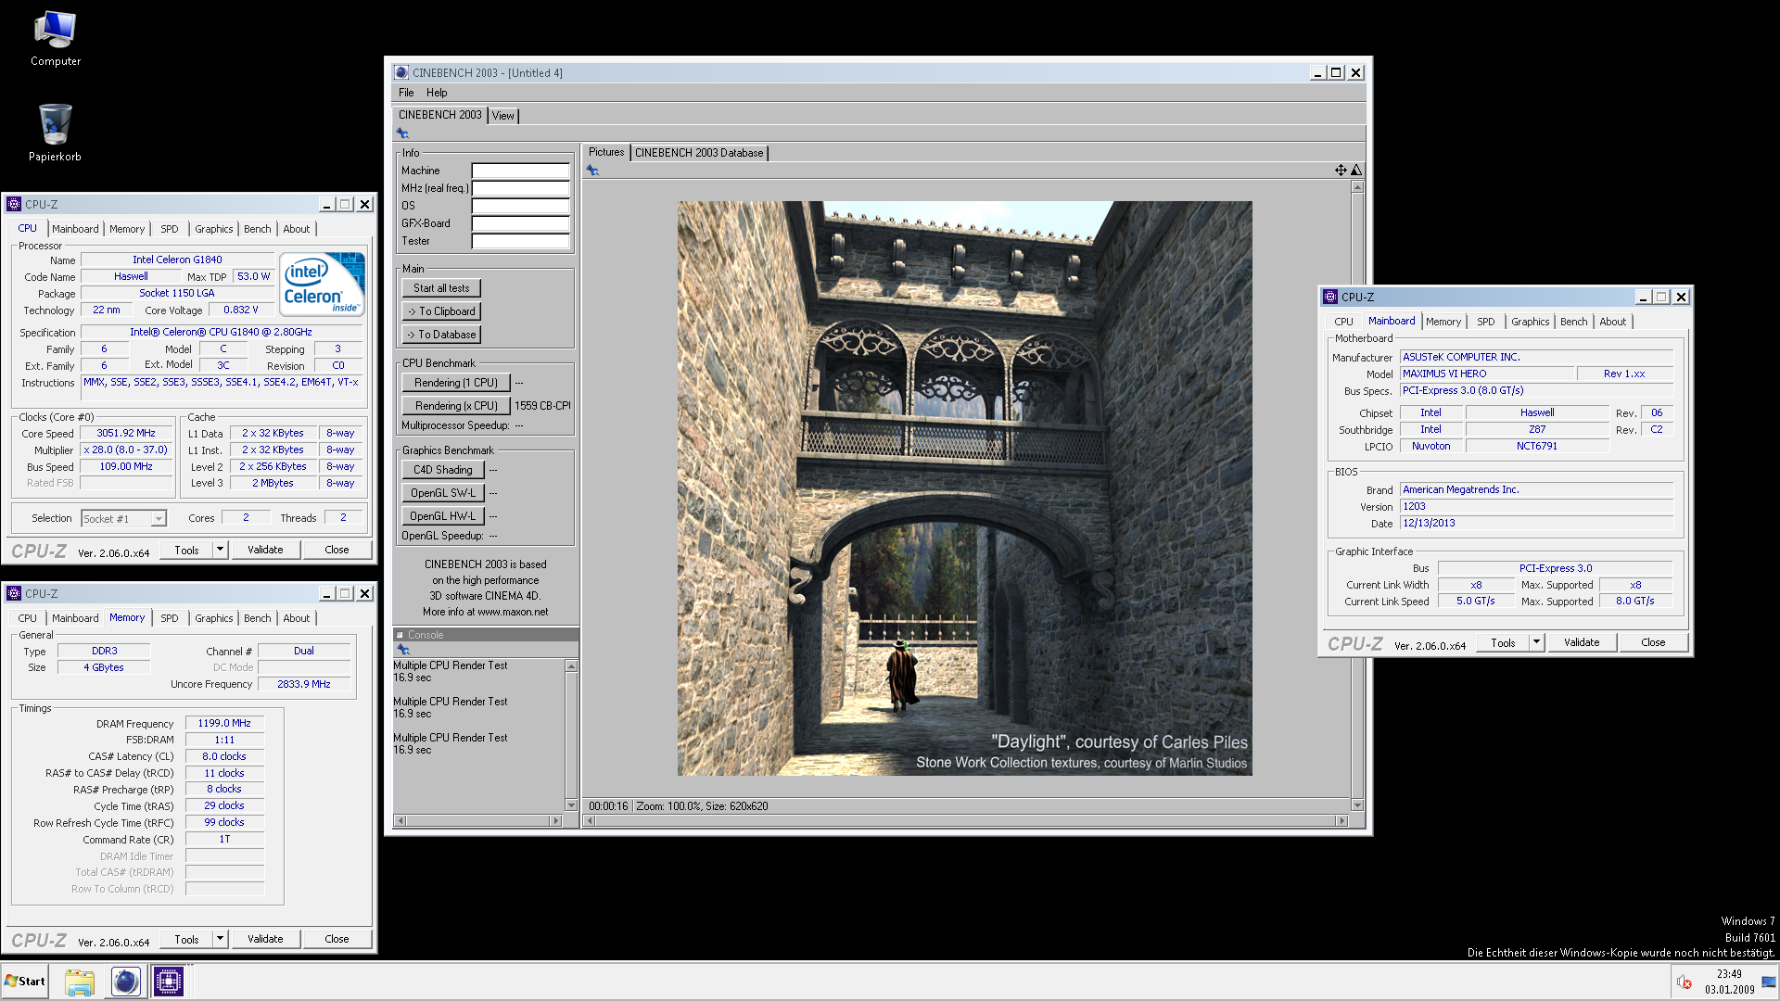Click the Console scrollbar up arrow
The height and width of the screenshot is (1001, 1780).
coord(571,666)
